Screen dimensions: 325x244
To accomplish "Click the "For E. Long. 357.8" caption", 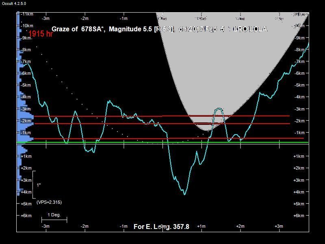I will (x=161, y=227).
